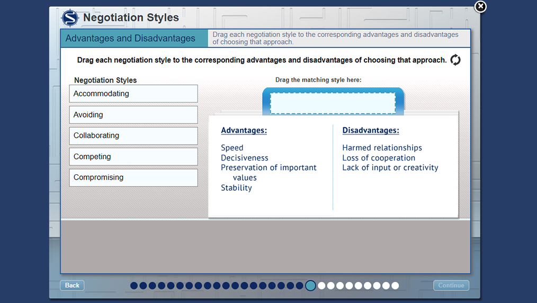Click the underlined Disadvantages heading
The image size is (537, 303).
371,130
